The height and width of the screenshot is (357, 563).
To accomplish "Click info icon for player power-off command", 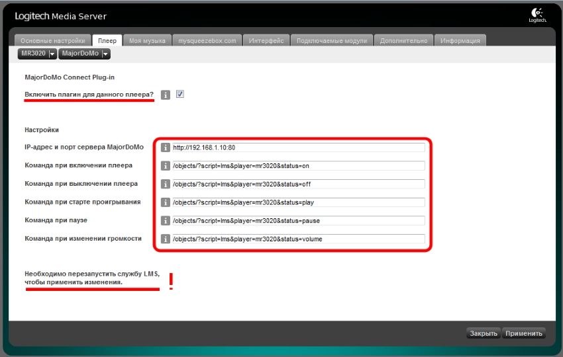I will [165, 184].
